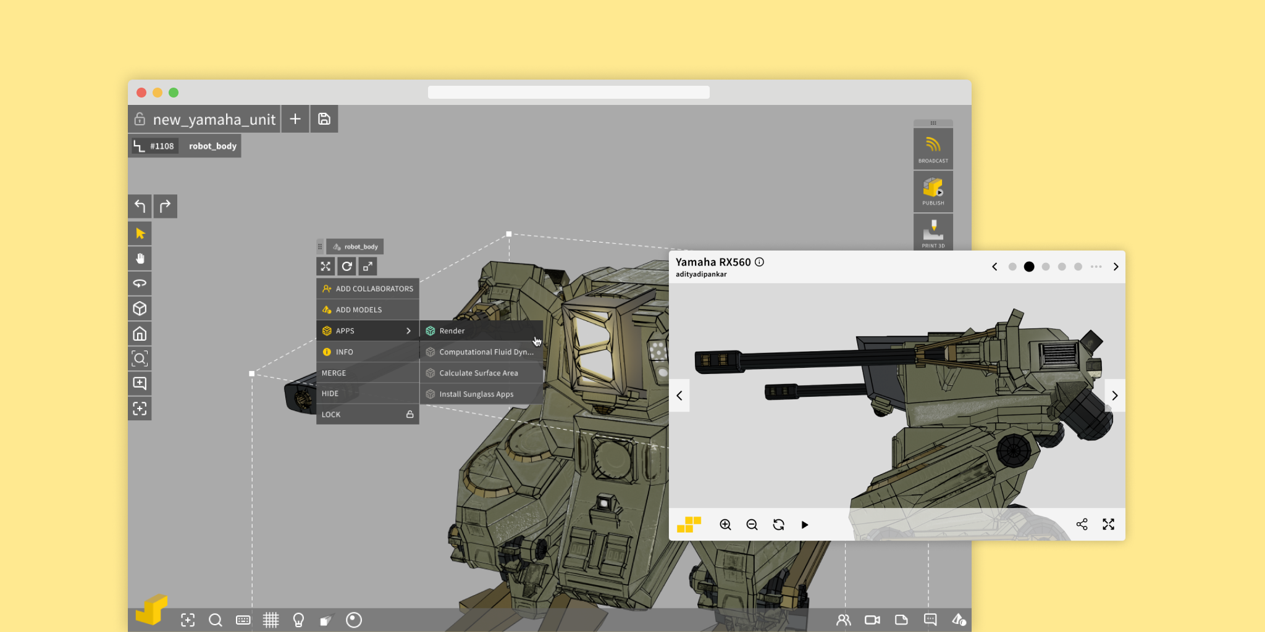1265x632 pixels.
Task: Add a comment with left toolbar icon
Action: coord(140,383)
